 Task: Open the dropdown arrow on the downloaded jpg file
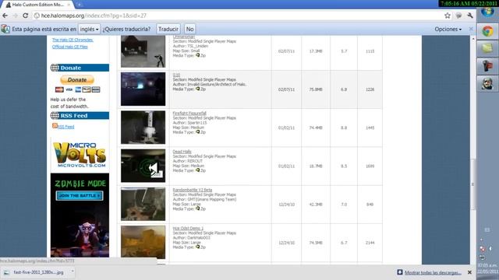click(x=73, y=271)
